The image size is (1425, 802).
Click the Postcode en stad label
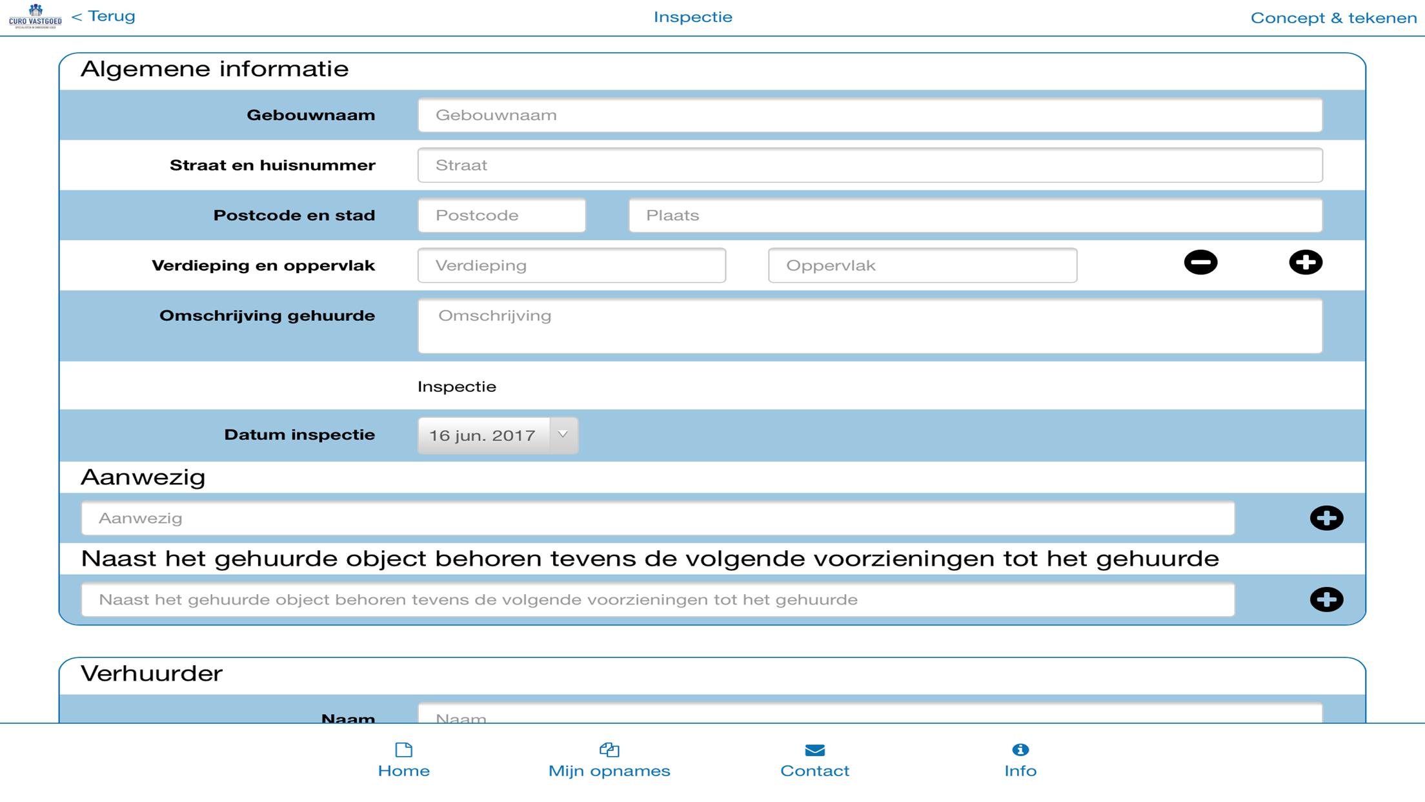click(294, 215)
